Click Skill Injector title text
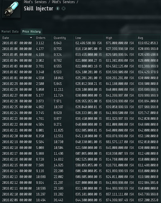The width and height of the screenshot is (161, 203). [x=39, y=9]
